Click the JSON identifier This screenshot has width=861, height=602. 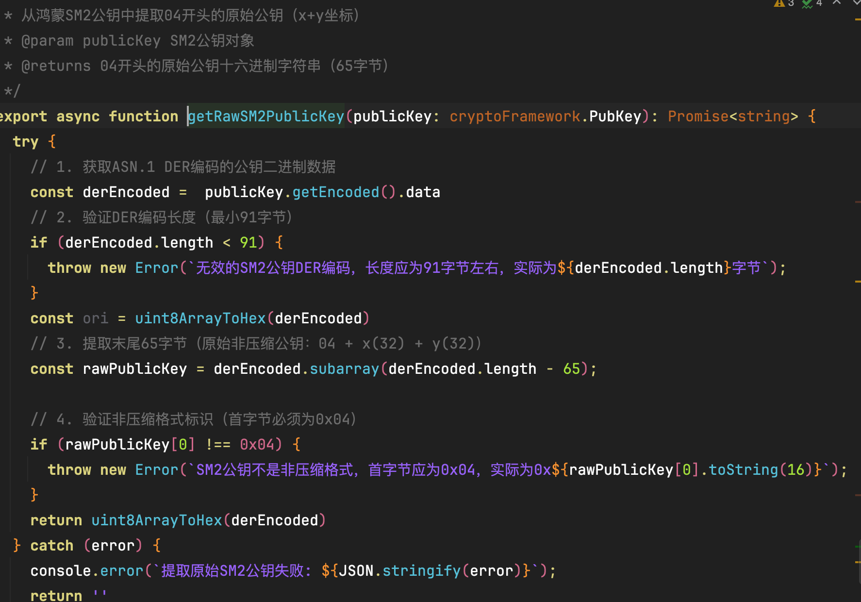356,570
